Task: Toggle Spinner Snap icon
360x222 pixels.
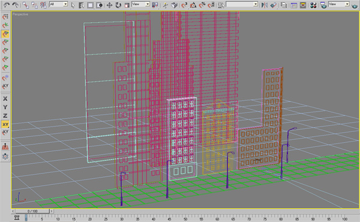Action: [x=211, y=5]
